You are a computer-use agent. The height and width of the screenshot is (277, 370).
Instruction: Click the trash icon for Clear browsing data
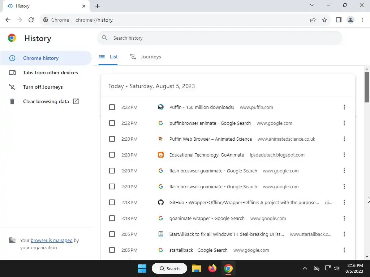coord(12,101)
